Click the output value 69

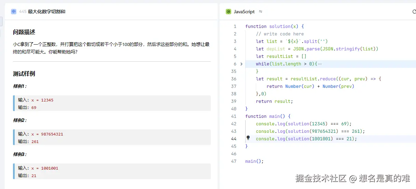tap(33, 108)
